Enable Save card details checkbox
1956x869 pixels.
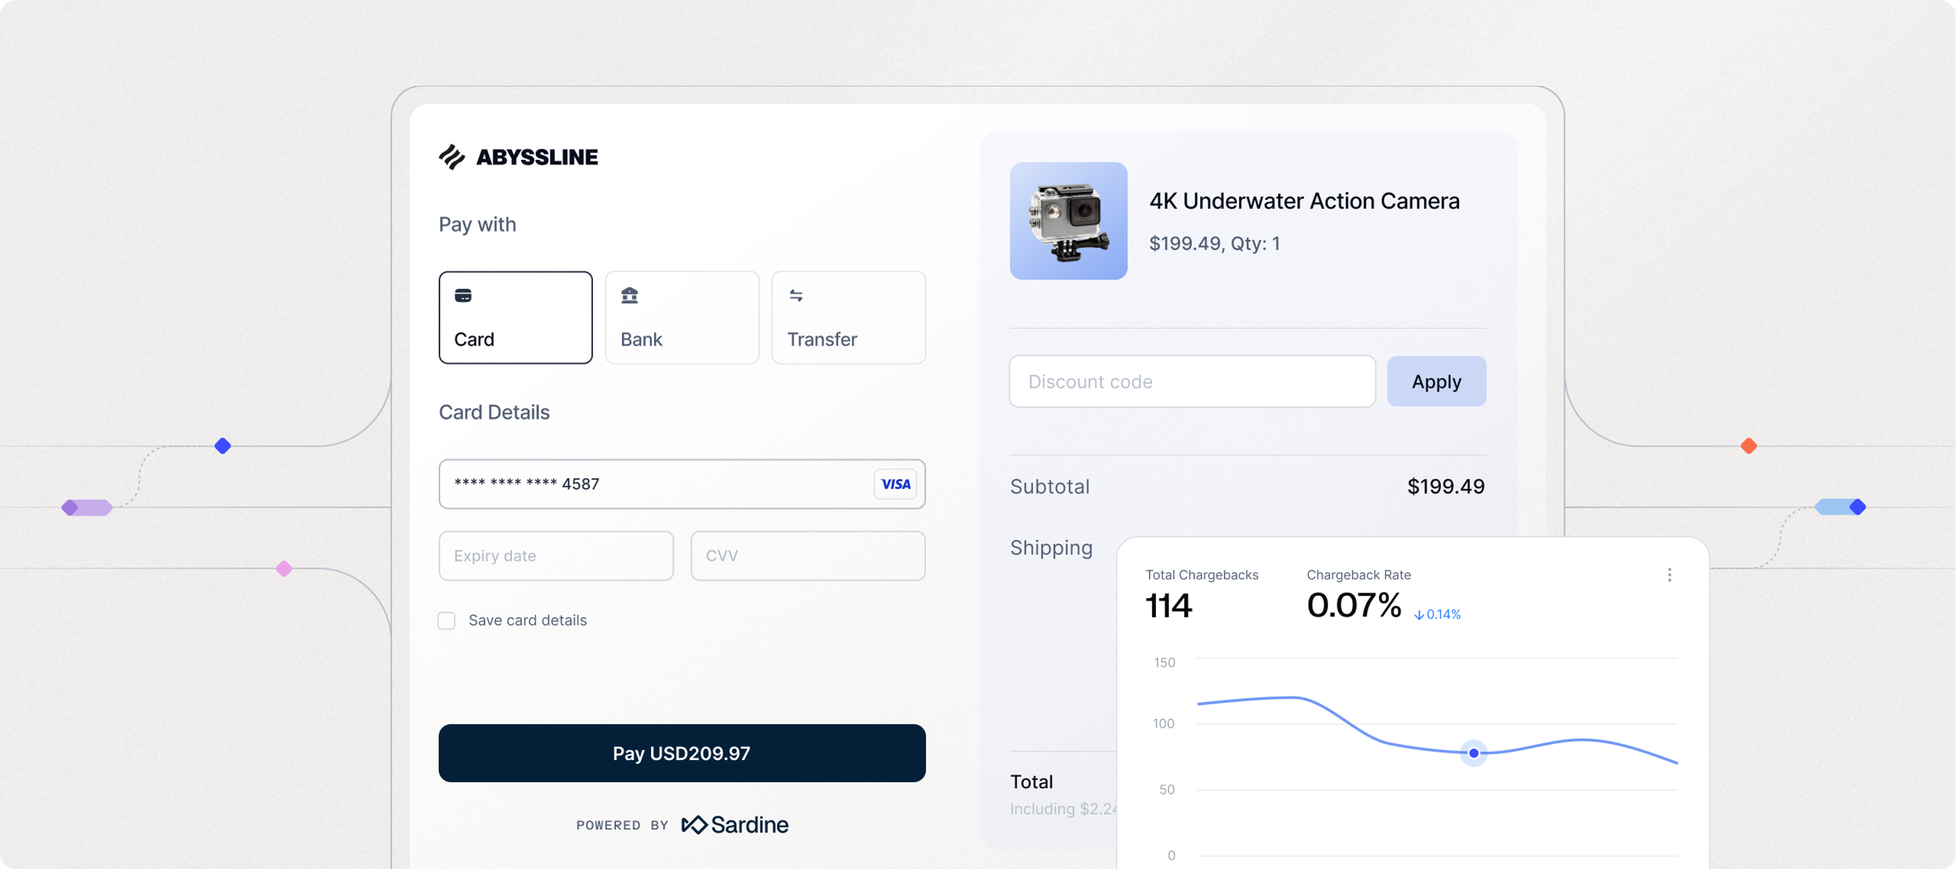tap(446, 621)
